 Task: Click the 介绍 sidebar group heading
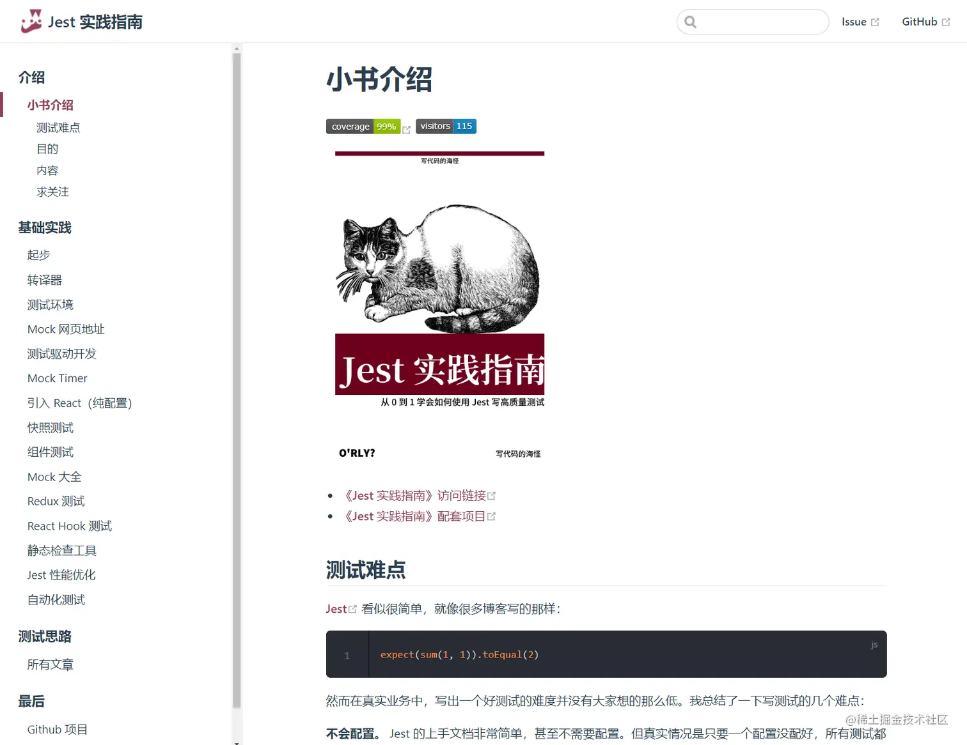32,77
